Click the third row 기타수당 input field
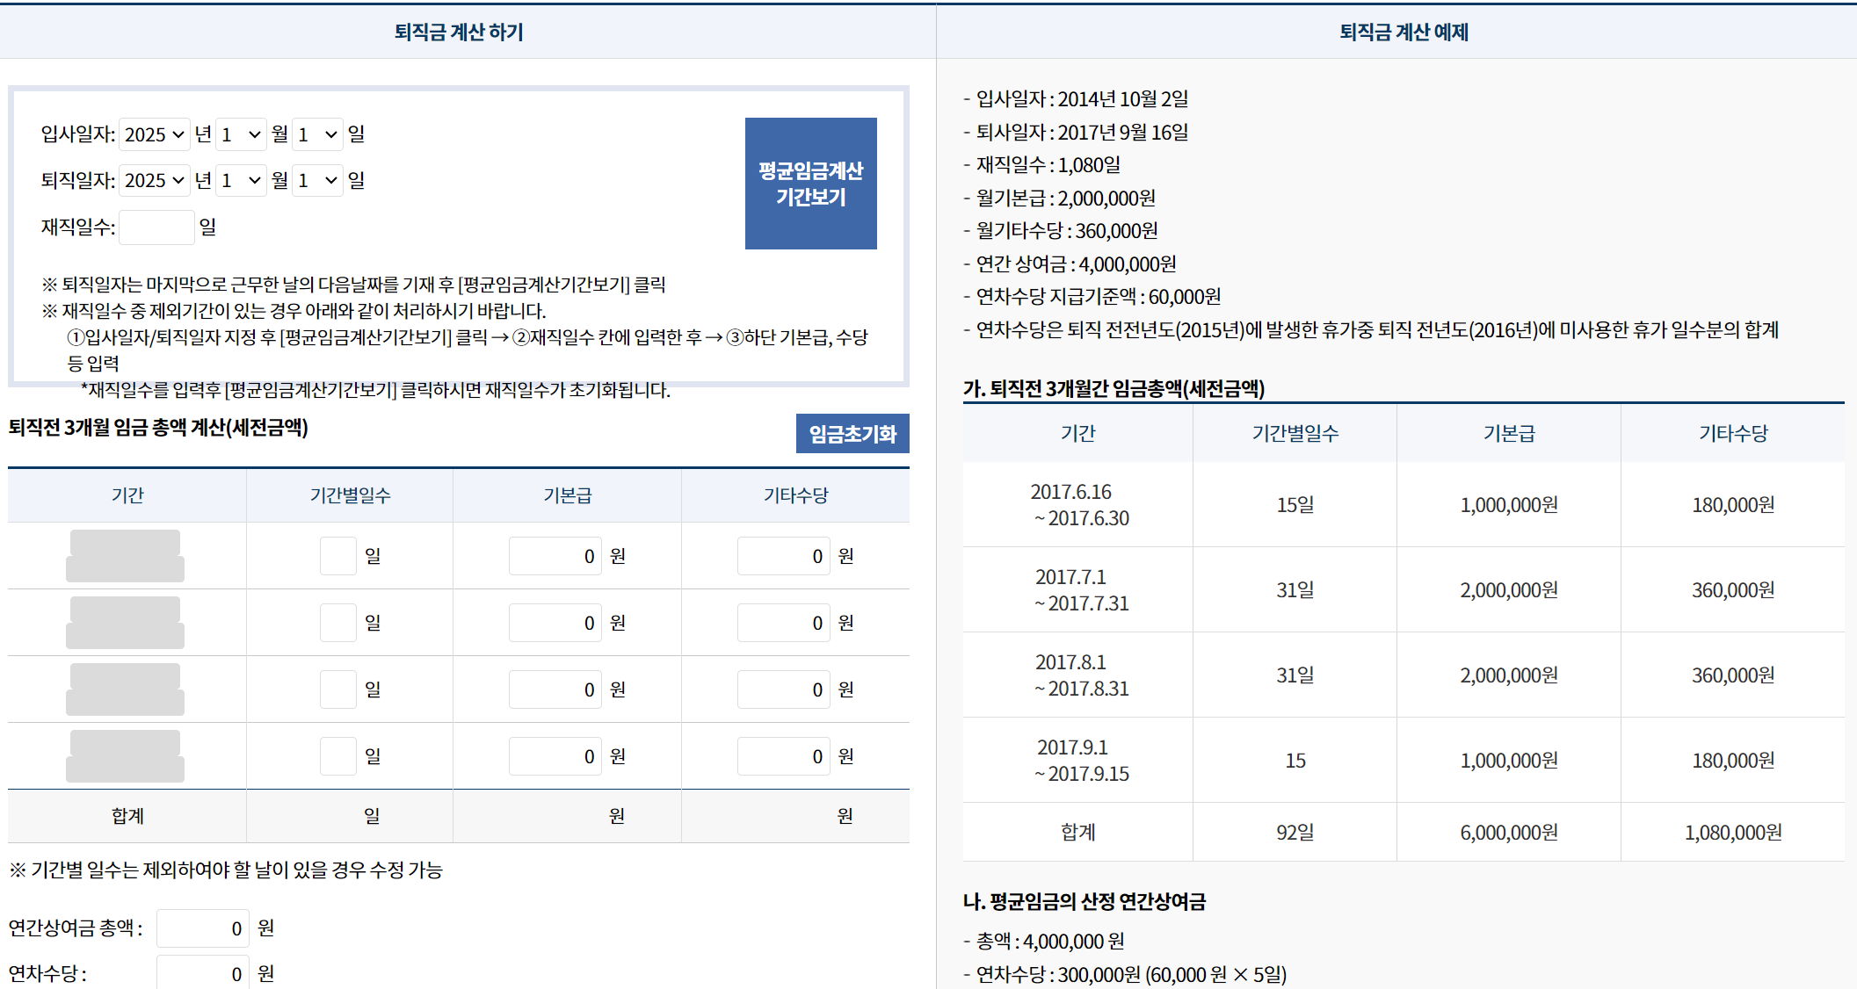1857x989 pixels. pos(782,689)
